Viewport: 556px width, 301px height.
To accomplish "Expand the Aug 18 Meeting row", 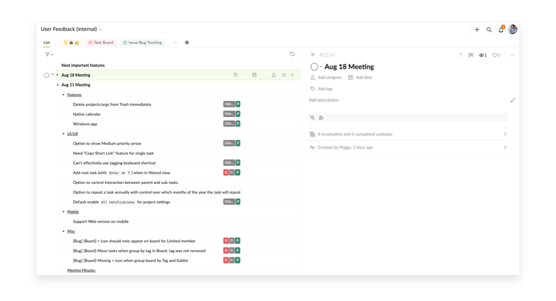I will coord(57,75).
